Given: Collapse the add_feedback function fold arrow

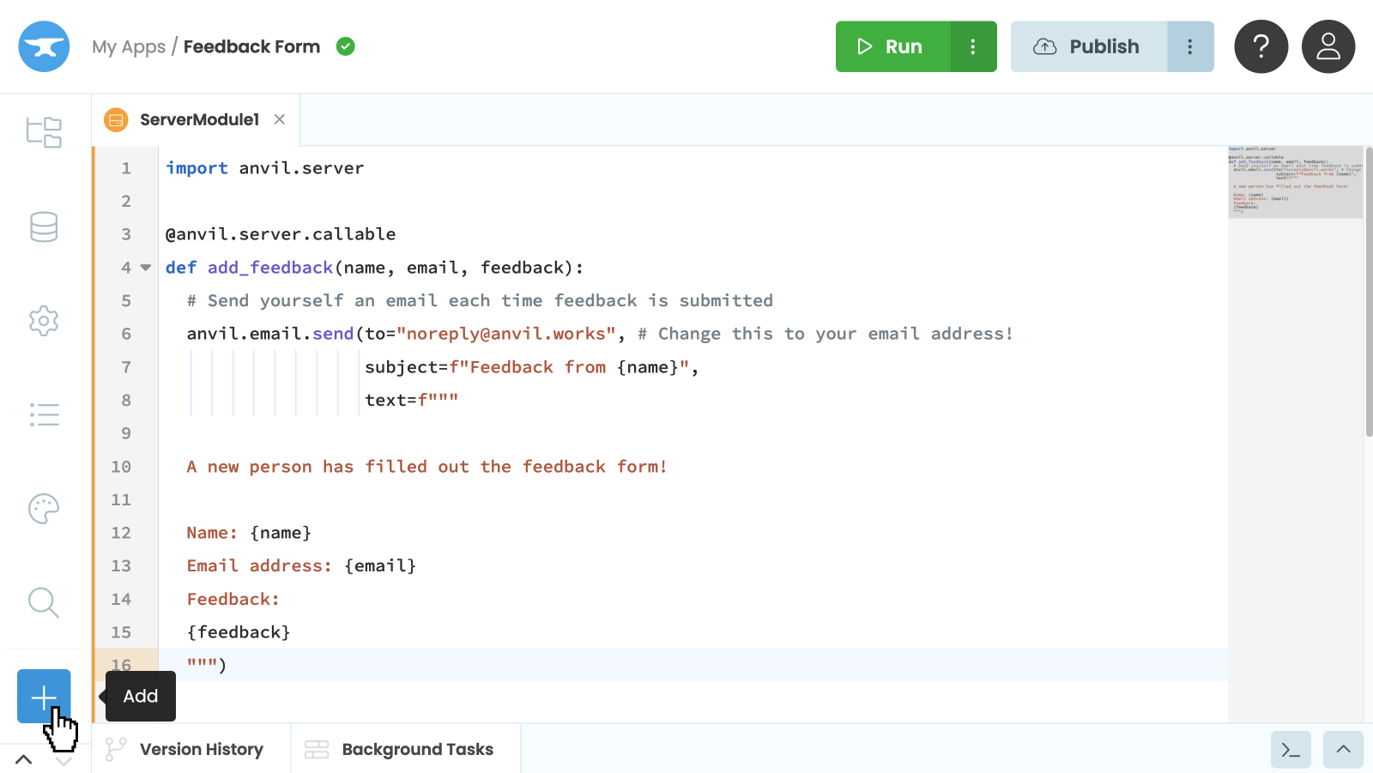Looking at the screenshot, I should [146, 268].
